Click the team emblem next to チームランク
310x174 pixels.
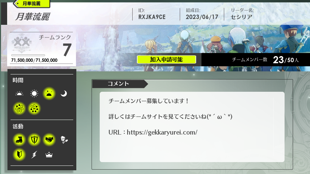coord(23,42)
